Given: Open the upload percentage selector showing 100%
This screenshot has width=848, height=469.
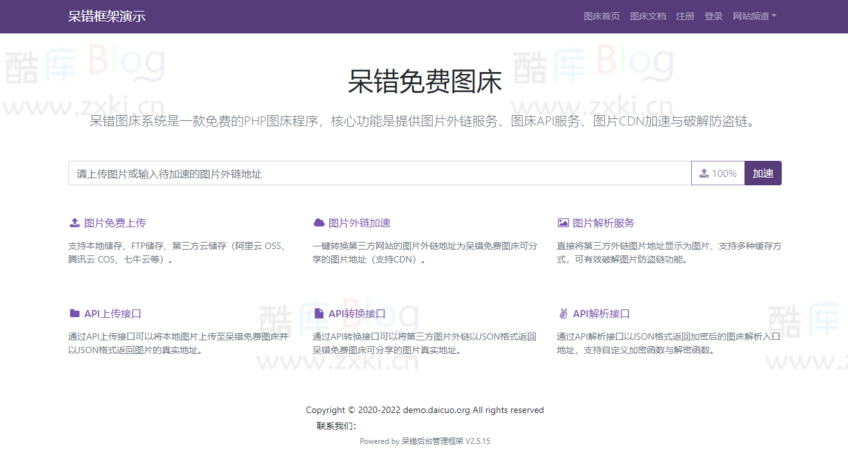Looking at the screenshot, I should [x=717, y=172].
